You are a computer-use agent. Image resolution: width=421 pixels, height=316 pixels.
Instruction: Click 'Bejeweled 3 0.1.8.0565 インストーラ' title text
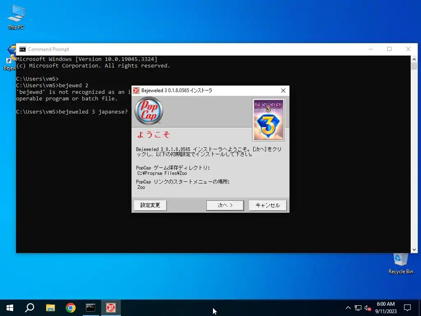tap(177, 91)
